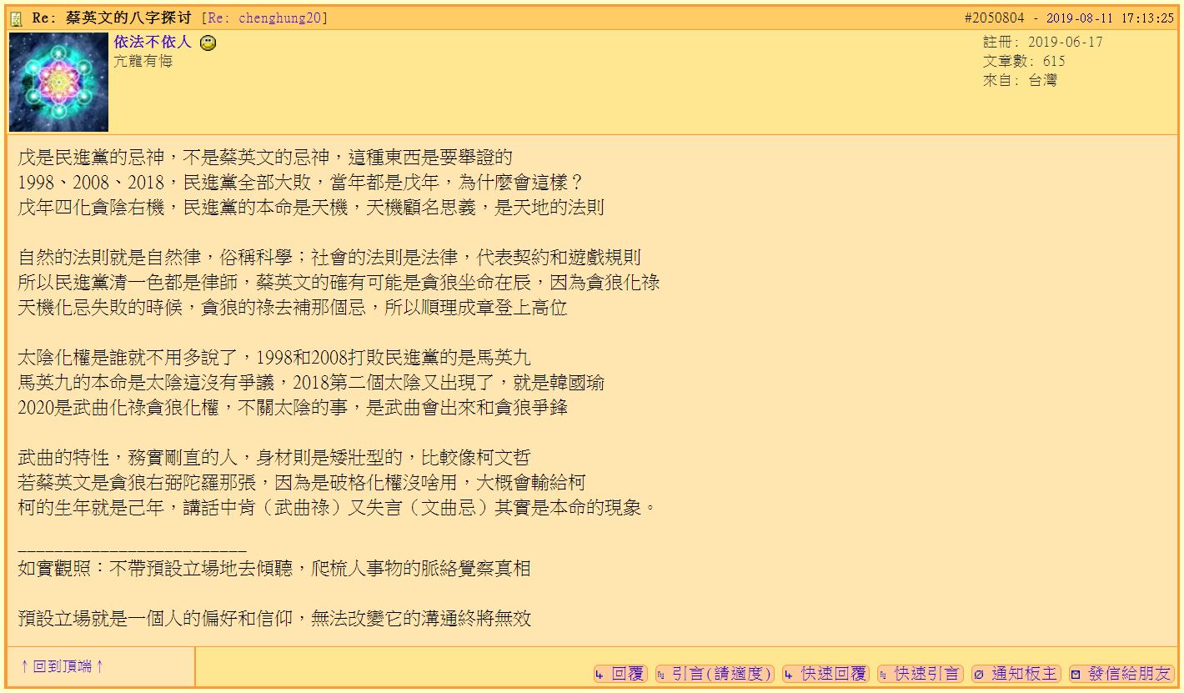Click the envelope icon on 發信給朋友
Image resolution: width=1184 pixels, height=693 pixels.
pos(1076,674)
